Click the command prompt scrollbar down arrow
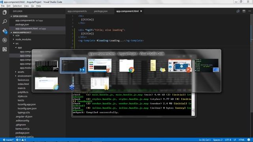Screen dimensions: 253x142 193,114
